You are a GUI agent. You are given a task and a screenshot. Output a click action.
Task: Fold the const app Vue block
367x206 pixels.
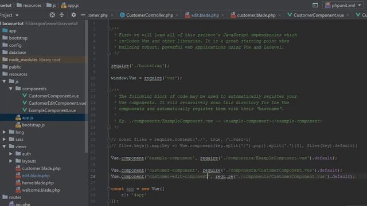pyautogui.click(x=108, y=189)
